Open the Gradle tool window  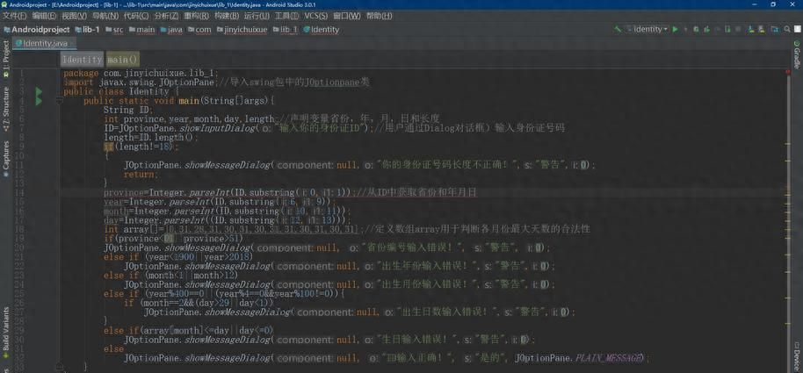tap(797, 54)
